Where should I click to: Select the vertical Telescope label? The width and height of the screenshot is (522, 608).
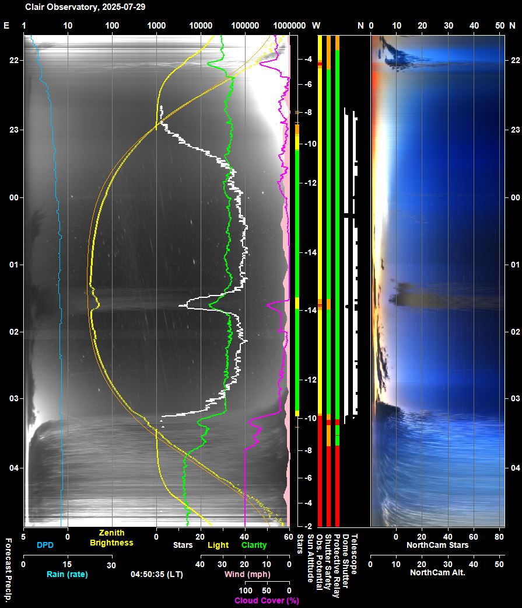point(354,552)
